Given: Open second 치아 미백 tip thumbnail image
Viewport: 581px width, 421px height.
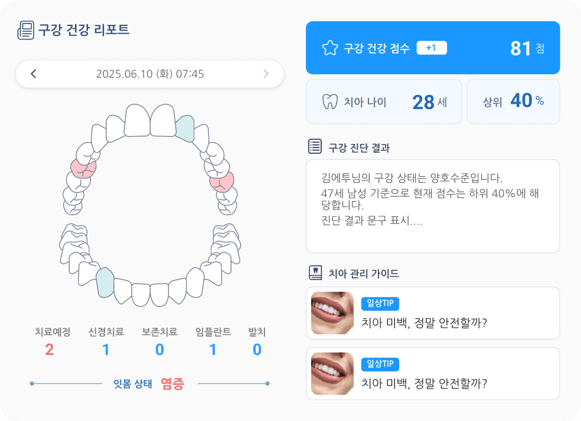Looking at the screenshot, I should coord(332,374).
